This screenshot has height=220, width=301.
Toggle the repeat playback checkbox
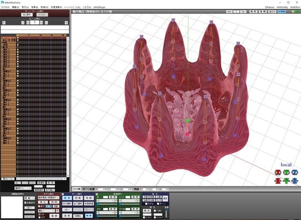click(155, 211)
